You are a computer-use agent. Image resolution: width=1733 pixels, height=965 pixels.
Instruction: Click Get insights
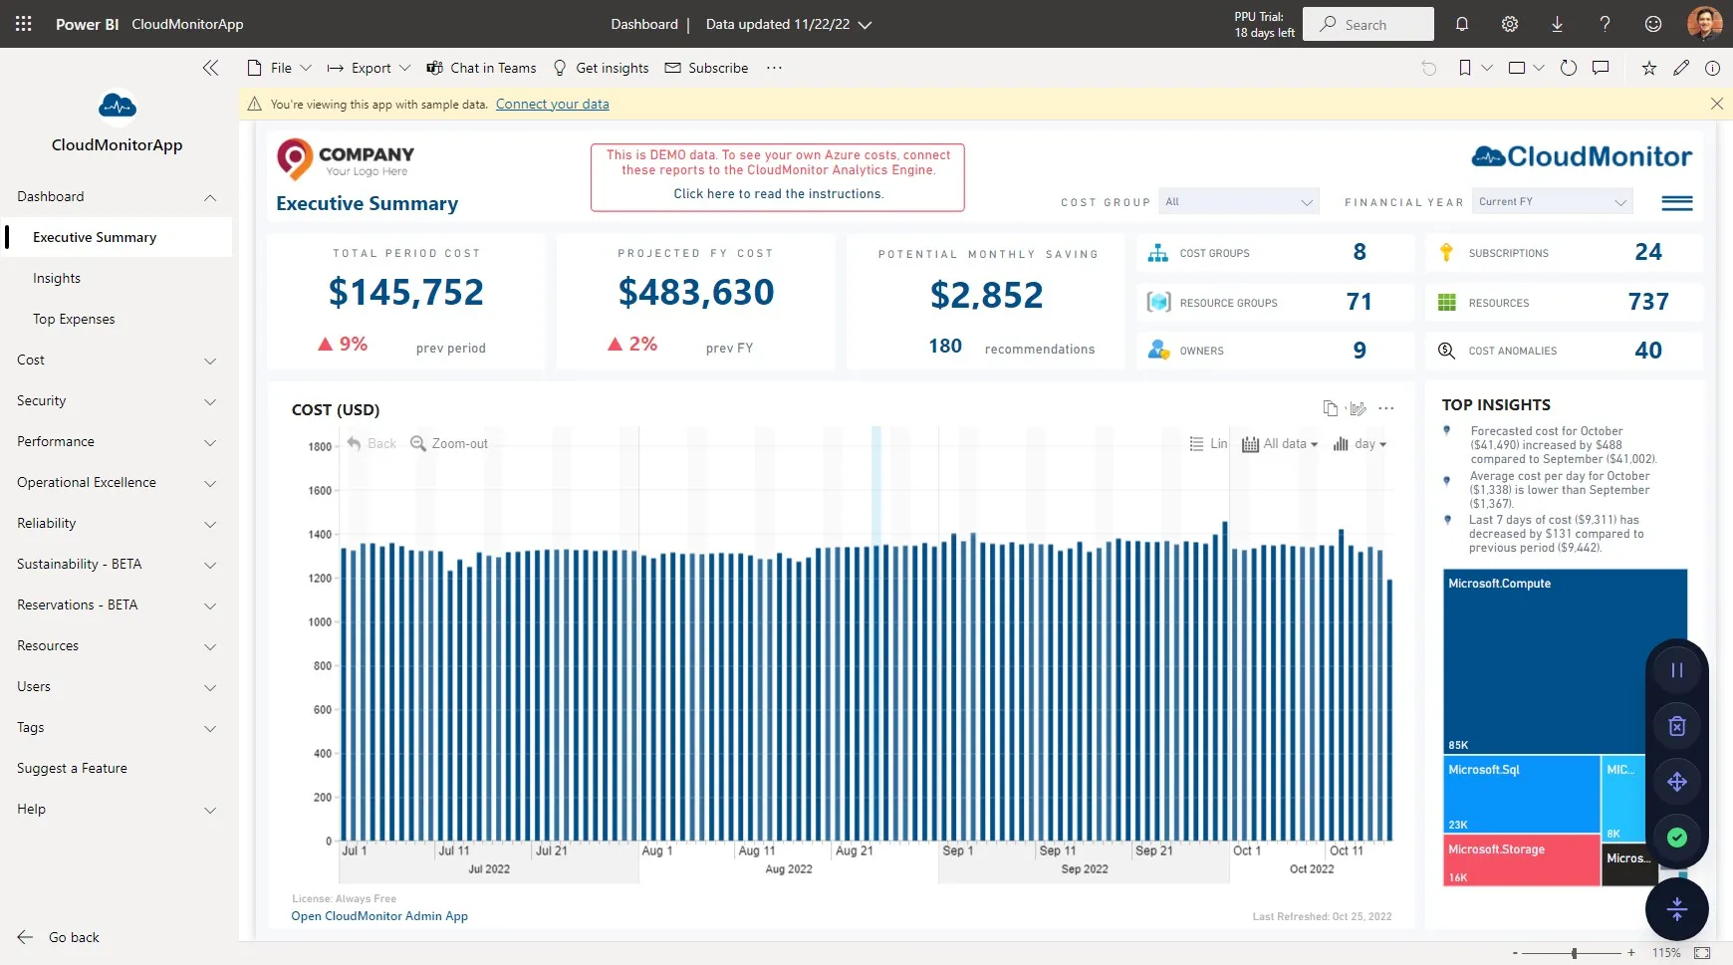601,68
